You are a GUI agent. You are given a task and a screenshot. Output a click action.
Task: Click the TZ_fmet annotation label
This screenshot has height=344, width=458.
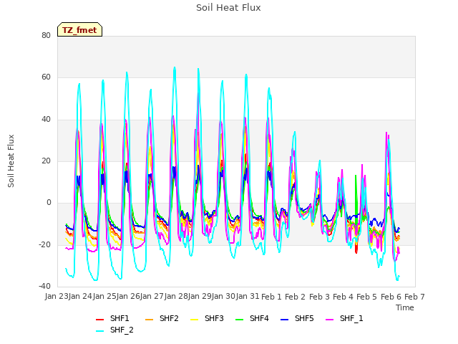pyautogui.click(x=79, y=30)
